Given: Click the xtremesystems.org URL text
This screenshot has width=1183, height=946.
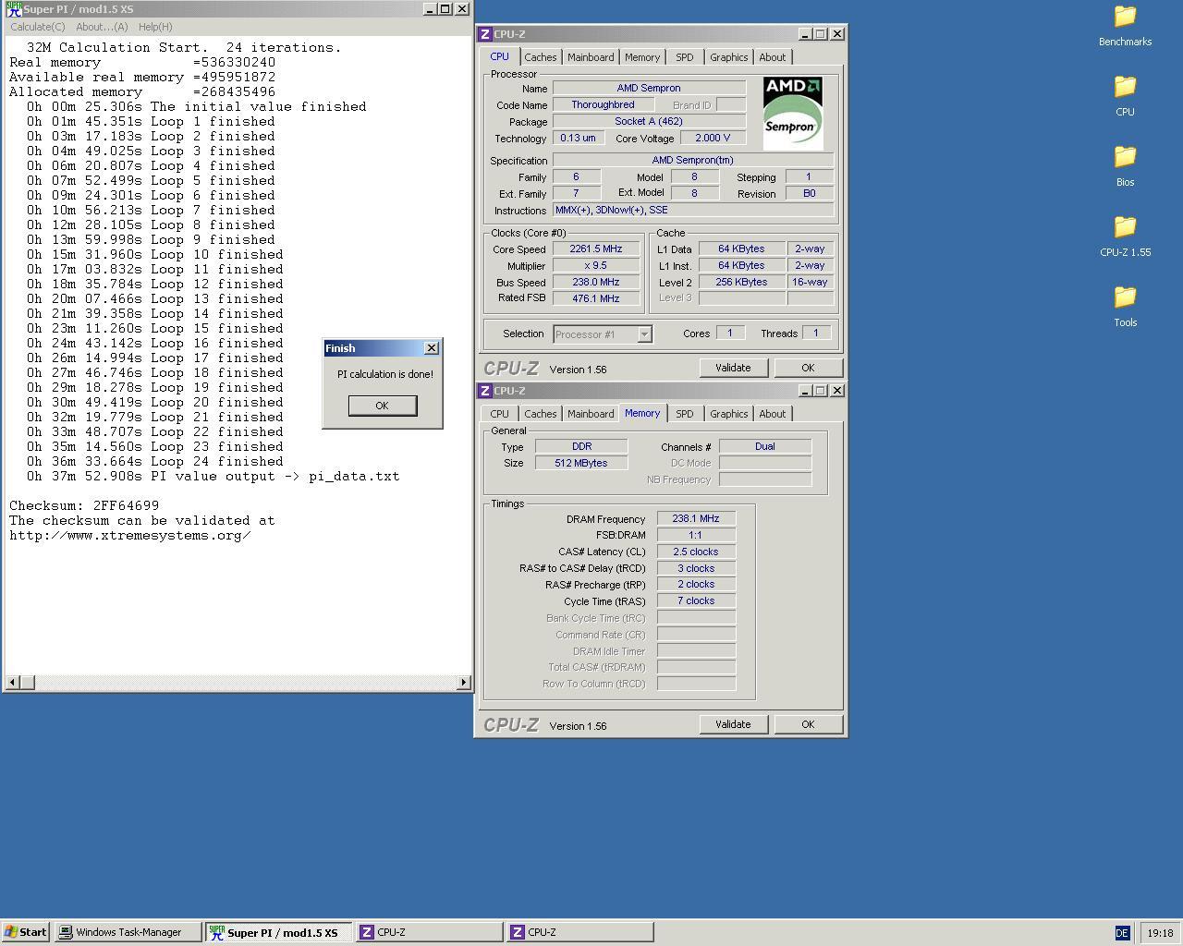Looking at the screenshot, I should (x=130, y=536).
